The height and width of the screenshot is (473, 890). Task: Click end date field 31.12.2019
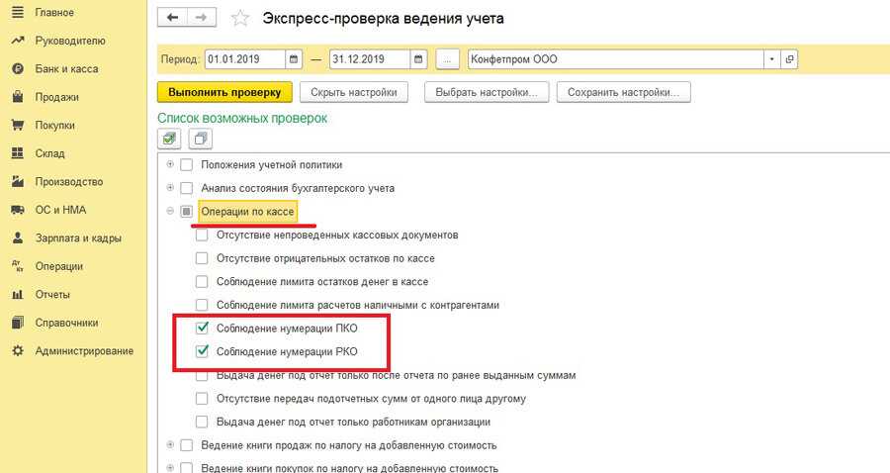click(x=370, y=59)
